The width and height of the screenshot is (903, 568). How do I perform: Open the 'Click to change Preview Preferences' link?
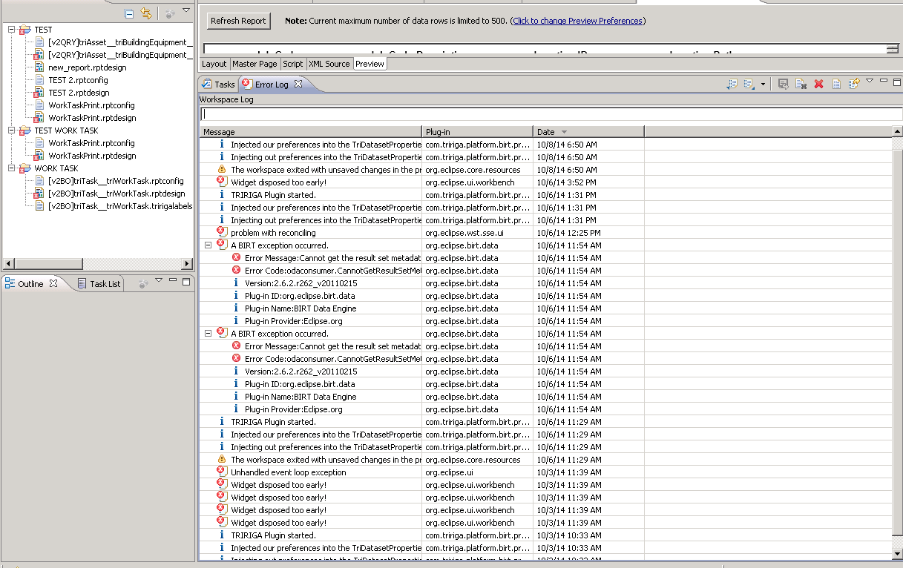[577, 21]
